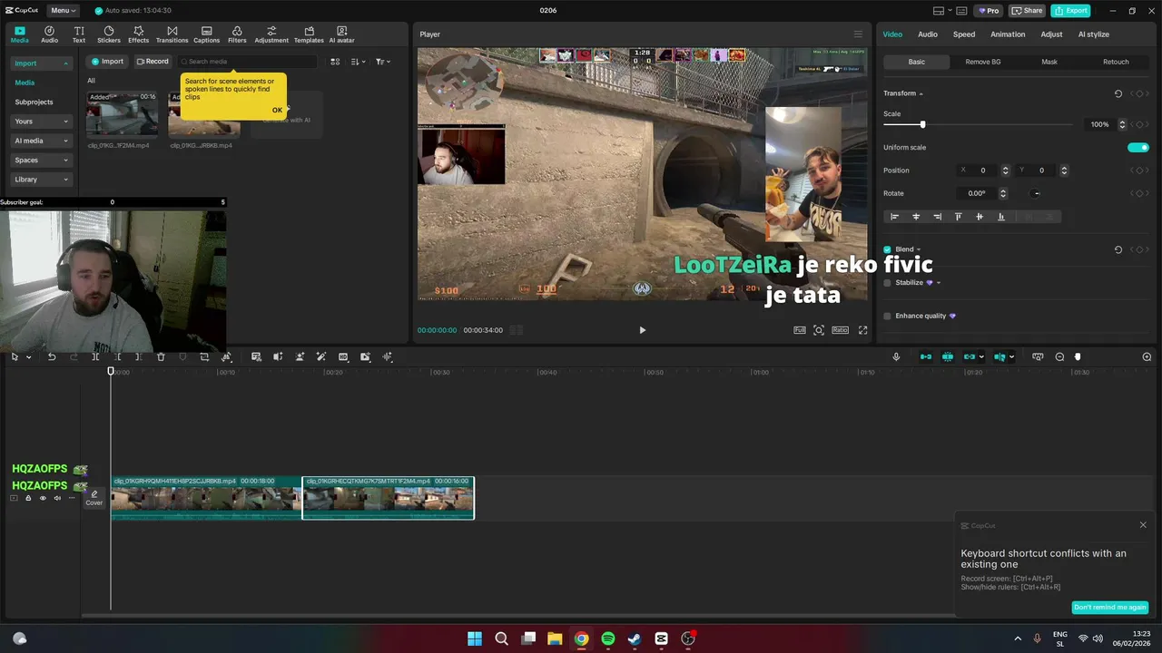Viewport: 1162px width, 653px height.
Task: Open the Captions tab
Action: [x=206, y=34]
